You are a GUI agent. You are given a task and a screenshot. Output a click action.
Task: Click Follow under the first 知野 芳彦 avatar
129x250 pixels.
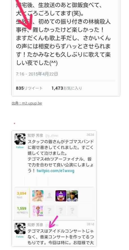tap(20, 147)
